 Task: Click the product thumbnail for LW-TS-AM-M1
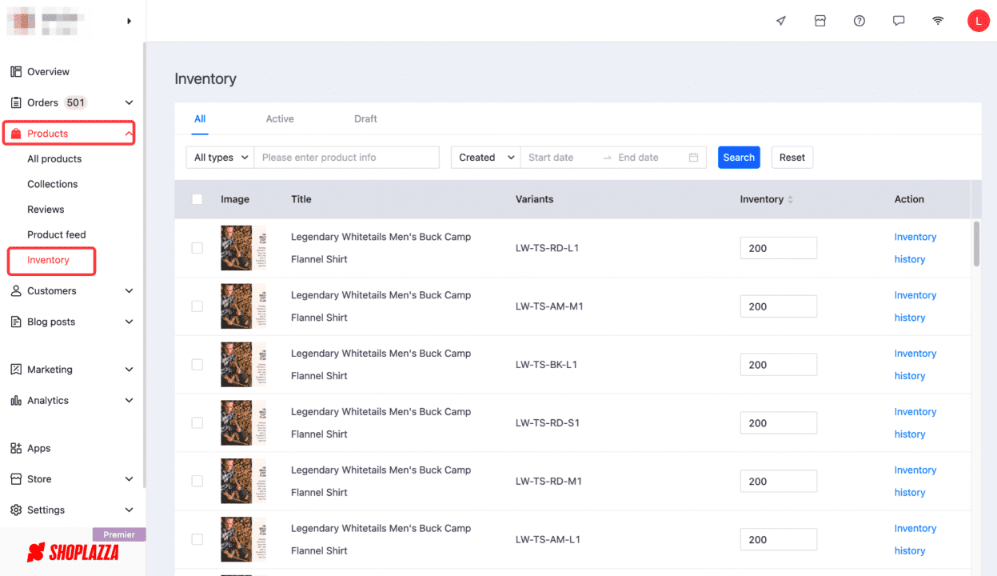tap(243, 306)
